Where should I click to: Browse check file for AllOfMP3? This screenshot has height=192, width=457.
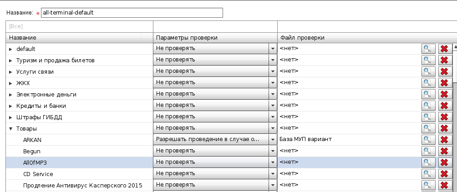point(428,162)
